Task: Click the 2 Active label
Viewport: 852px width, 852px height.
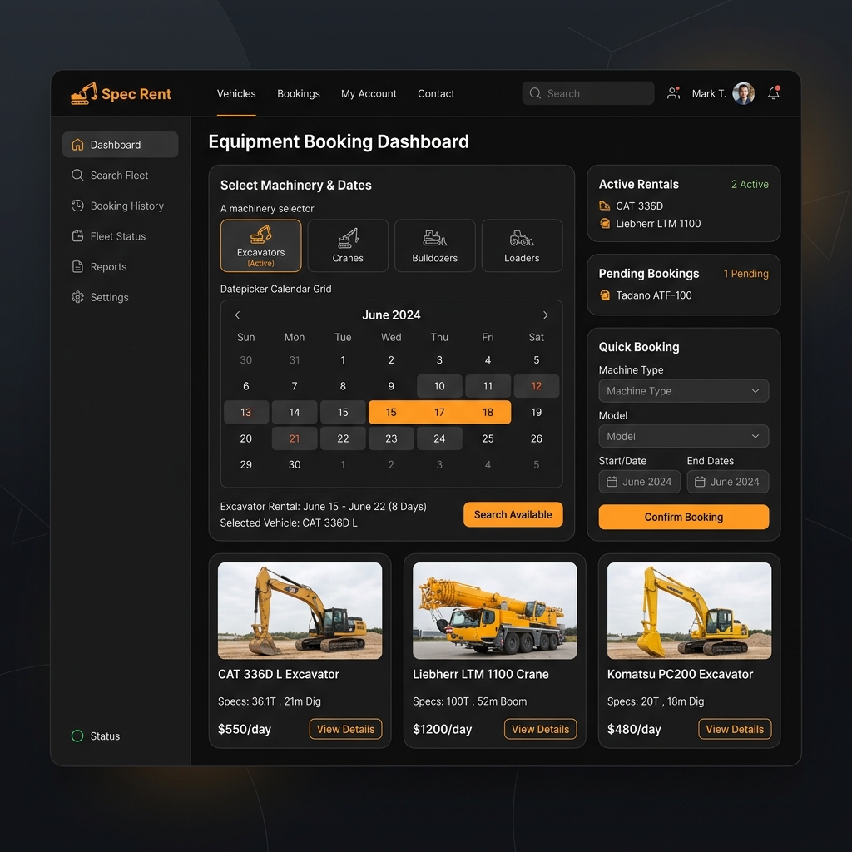Action: [x=750, y=184]
